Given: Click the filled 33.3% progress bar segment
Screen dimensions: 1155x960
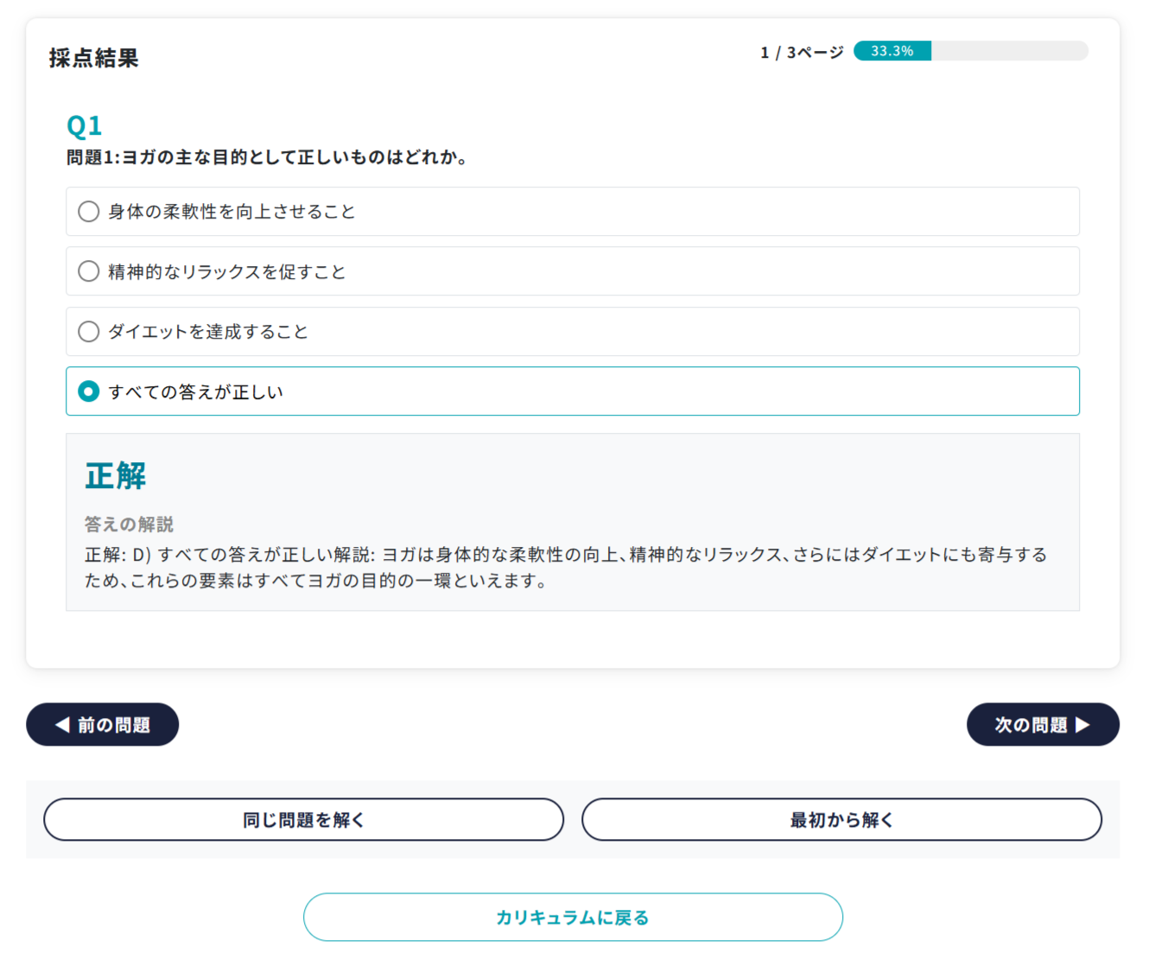Looking at the screenshot, I should coord(892,51).
